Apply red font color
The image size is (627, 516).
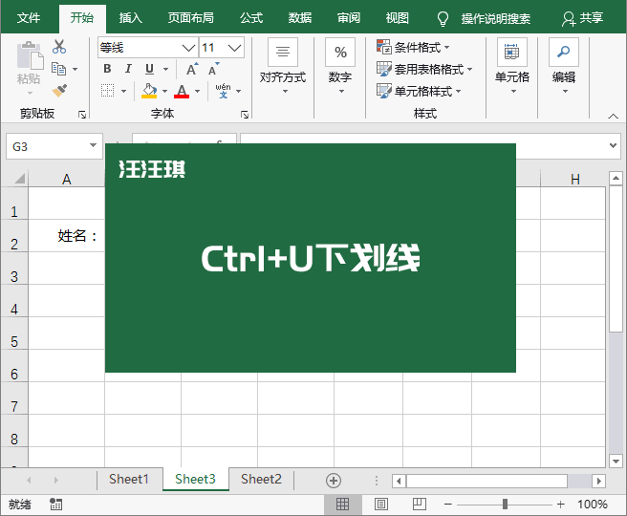point(182,91)
